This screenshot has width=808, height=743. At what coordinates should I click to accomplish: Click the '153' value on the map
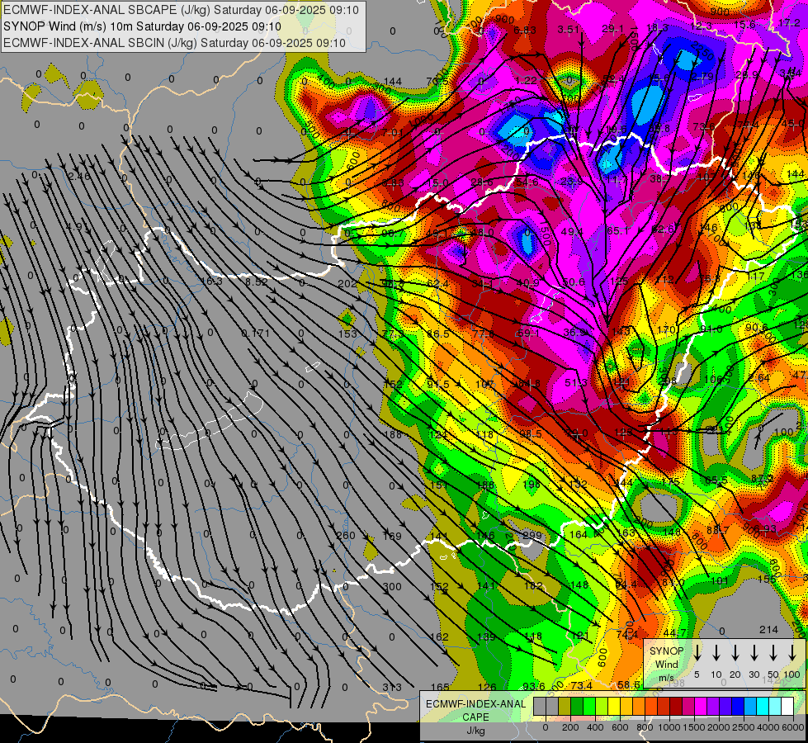click(x=347, y=334)
